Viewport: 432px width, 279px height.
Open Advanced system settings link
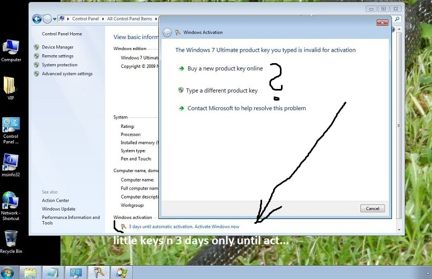tap(67, 74)
